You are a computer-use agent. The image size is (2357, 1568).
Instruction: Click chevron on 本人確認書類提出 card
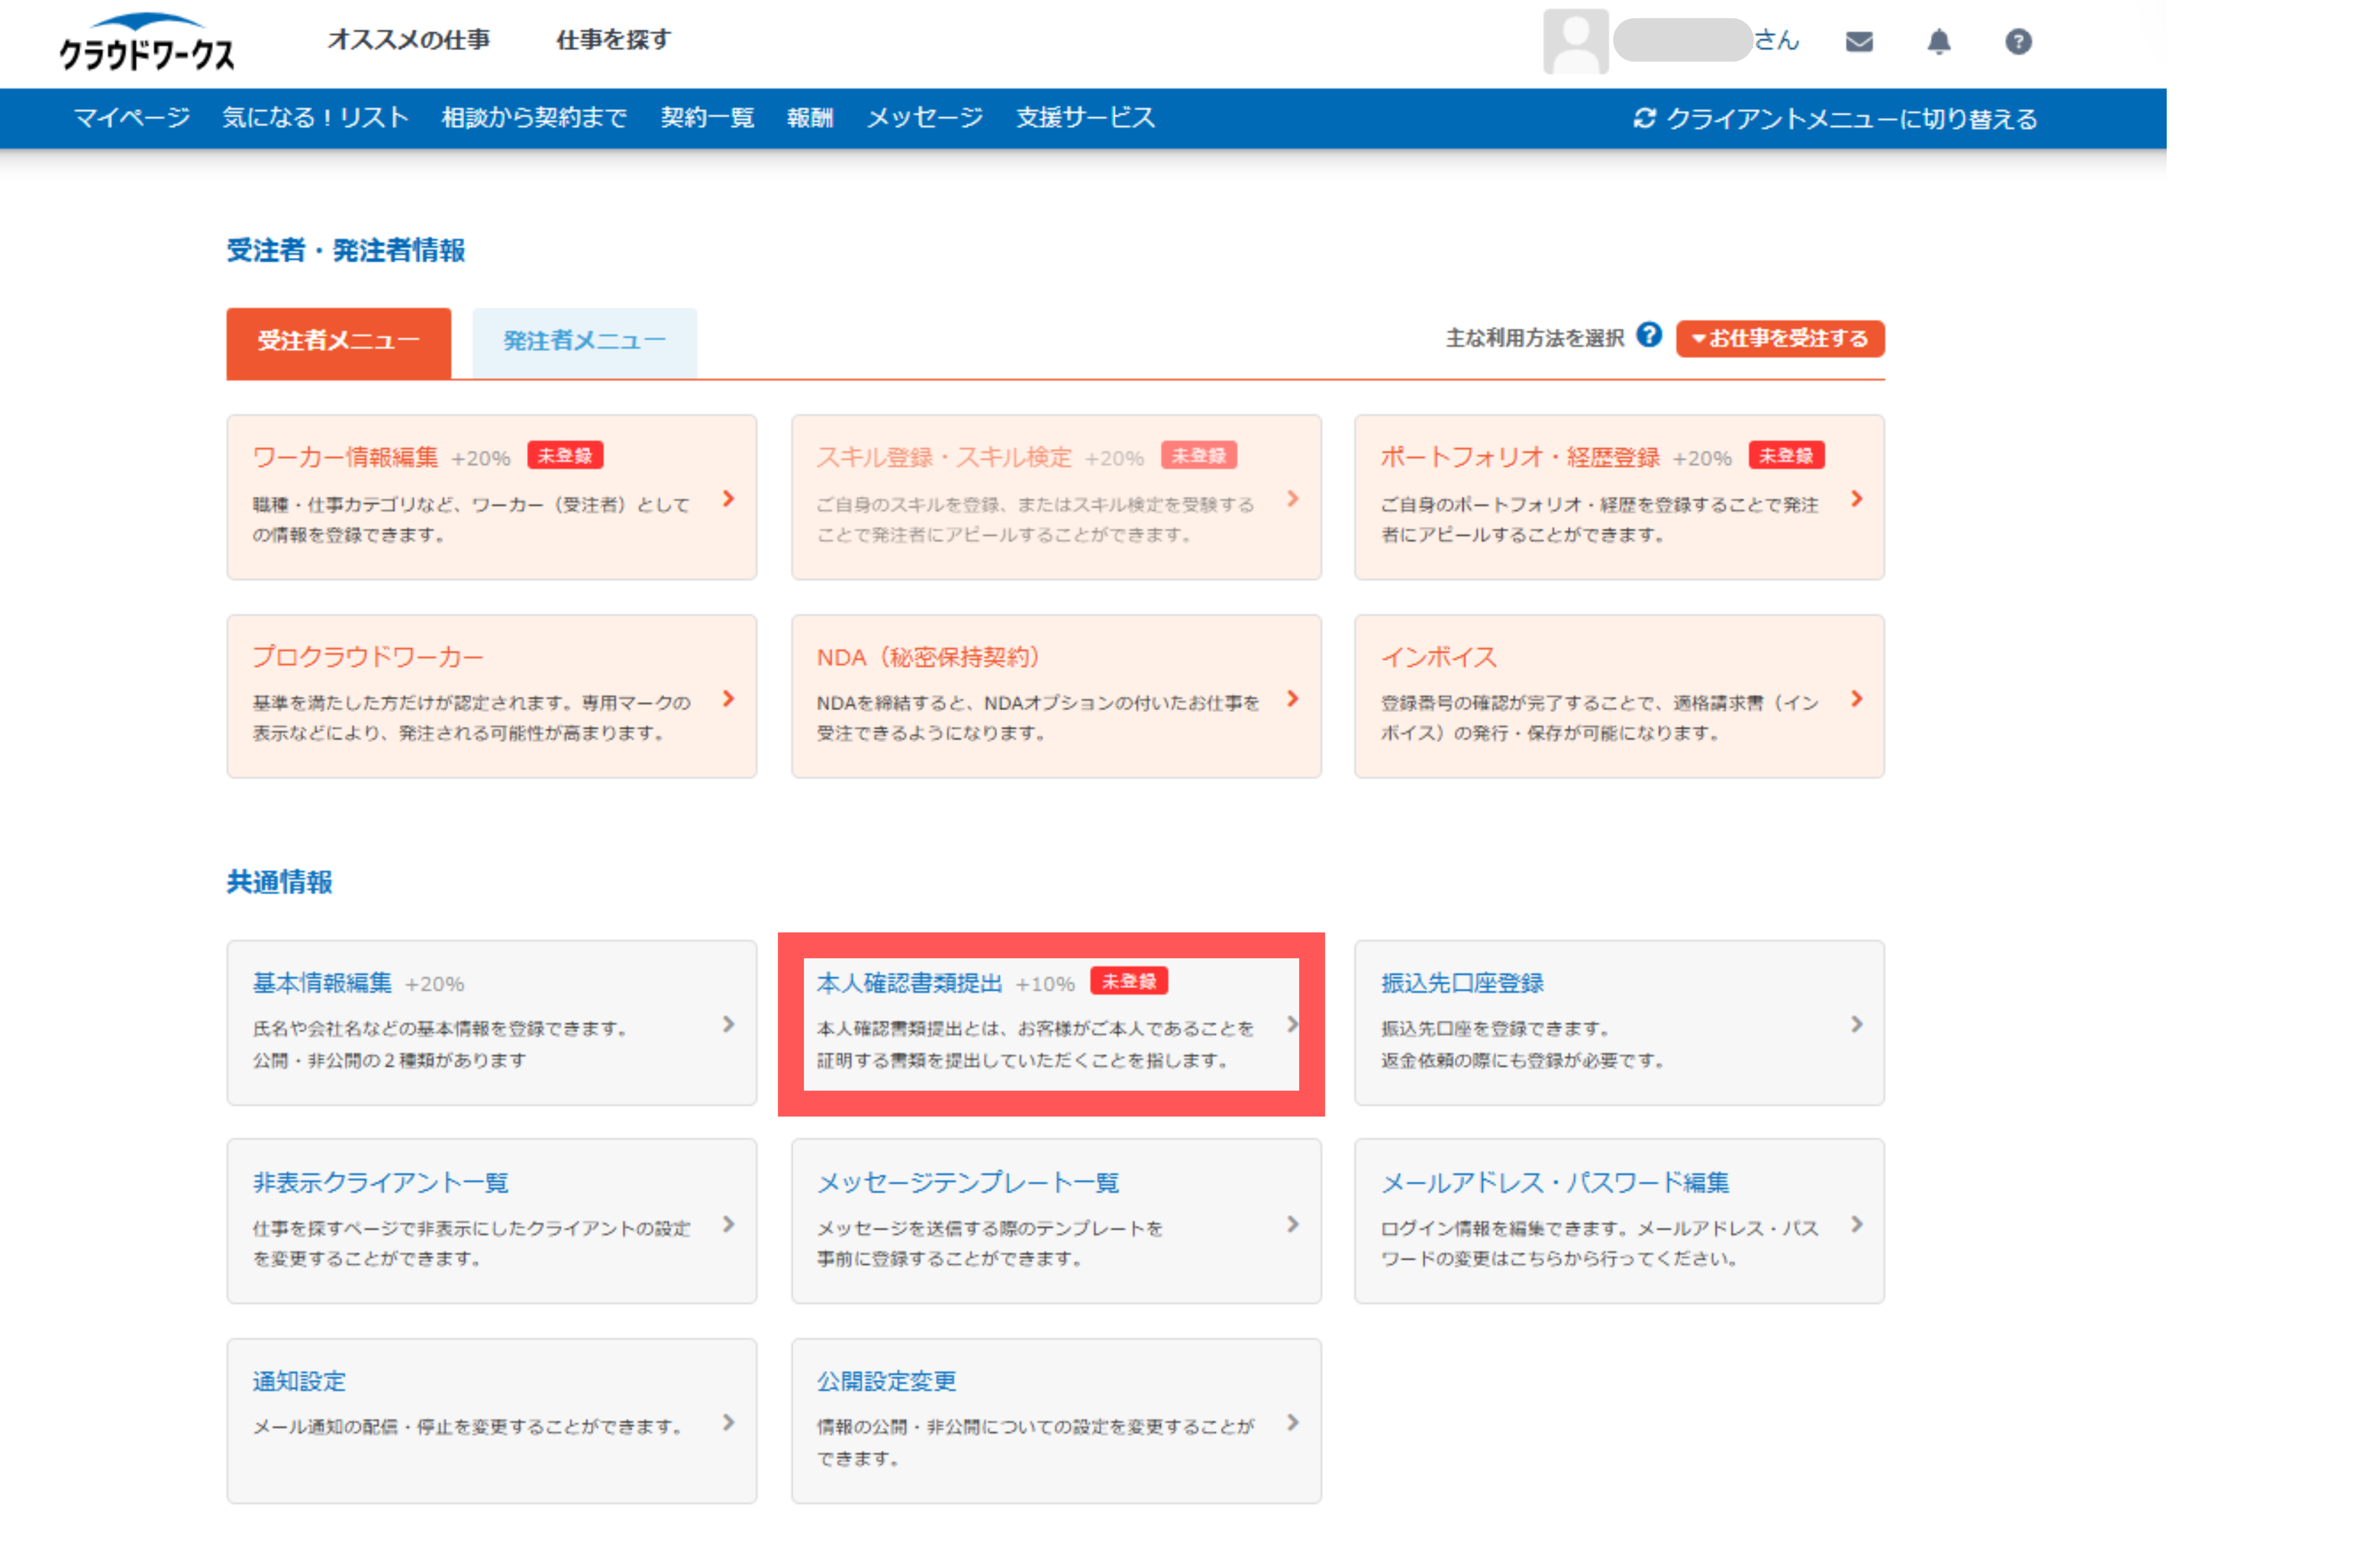tap(1292, 1024)
